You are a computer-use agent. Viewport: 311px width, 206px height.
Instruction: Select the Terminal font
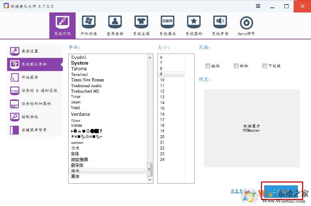pyautogui.click(x=79, y=75)
